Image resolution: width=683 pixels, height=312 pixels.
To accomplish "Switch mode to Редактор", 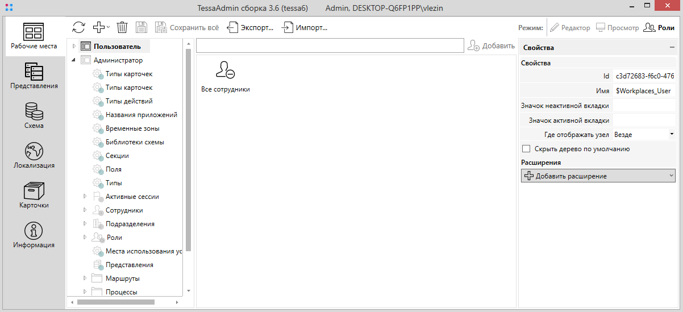I will tap(570, 27).
